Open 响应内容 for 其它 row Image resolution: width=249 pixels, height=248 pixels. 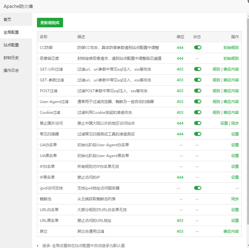[x=231, y=231]
